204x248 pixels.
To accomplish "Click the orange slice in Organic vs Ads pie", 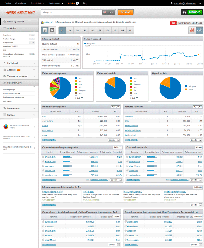I will (166, 82).
